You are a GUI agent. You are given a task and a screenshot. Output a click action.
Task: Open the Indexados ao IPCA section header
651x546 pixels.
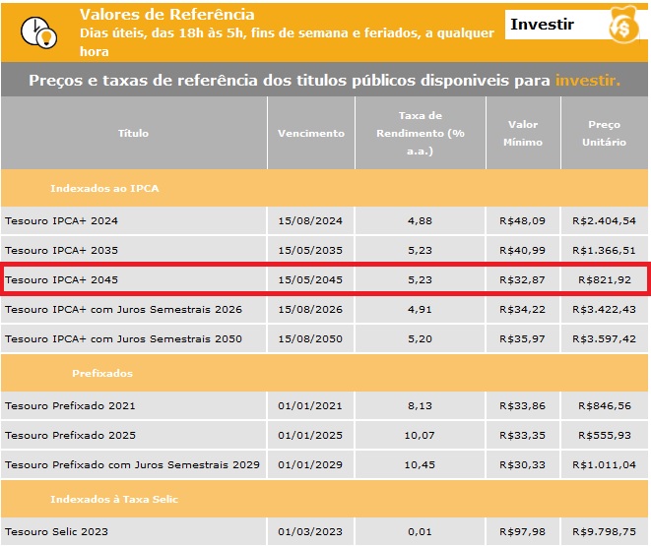104,187
